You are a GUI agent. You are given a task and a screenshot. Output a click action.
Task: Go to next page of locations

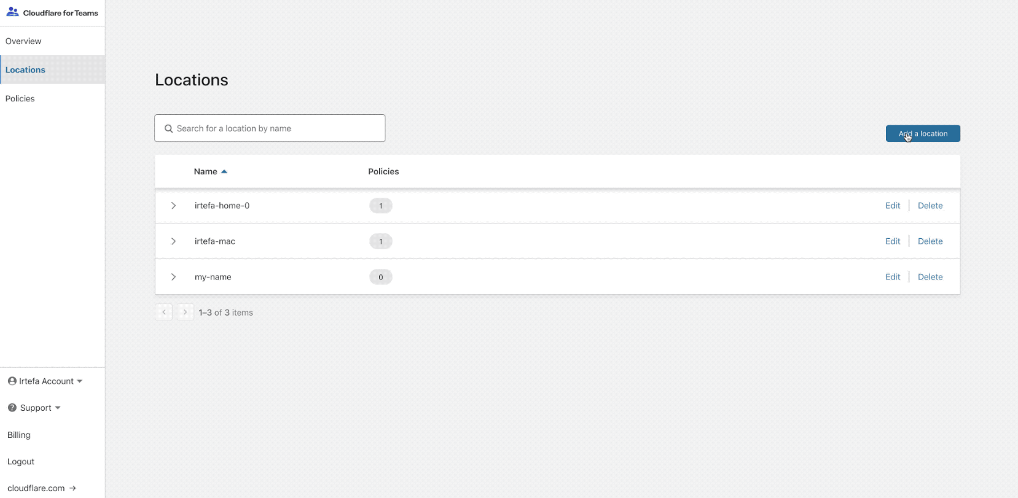click(185, 312)
